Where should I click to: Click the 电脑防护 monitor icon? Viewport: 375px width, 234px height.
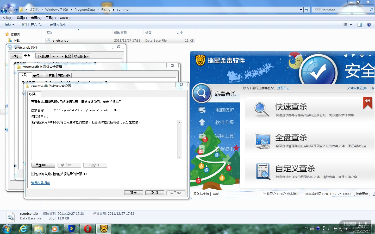coord(202,110)
